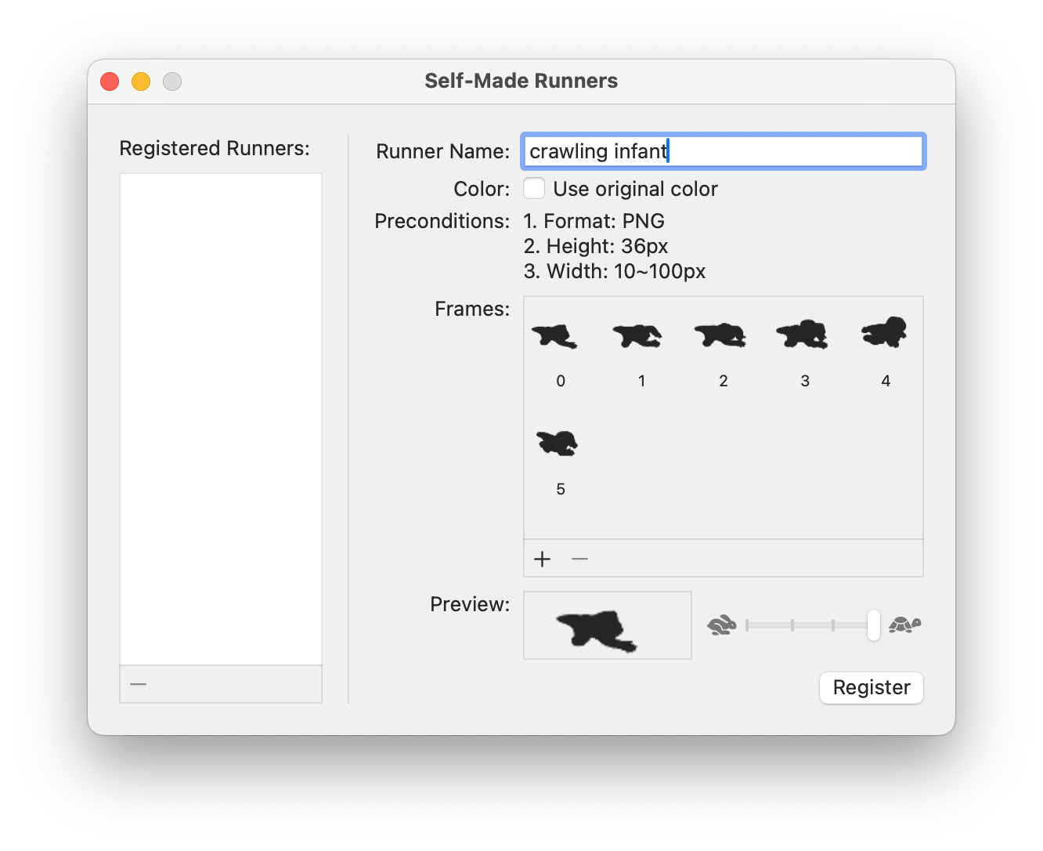This screenshot has height=851, width=1043.
Task: Select frame 0 thumbnail
Action: 554,336
